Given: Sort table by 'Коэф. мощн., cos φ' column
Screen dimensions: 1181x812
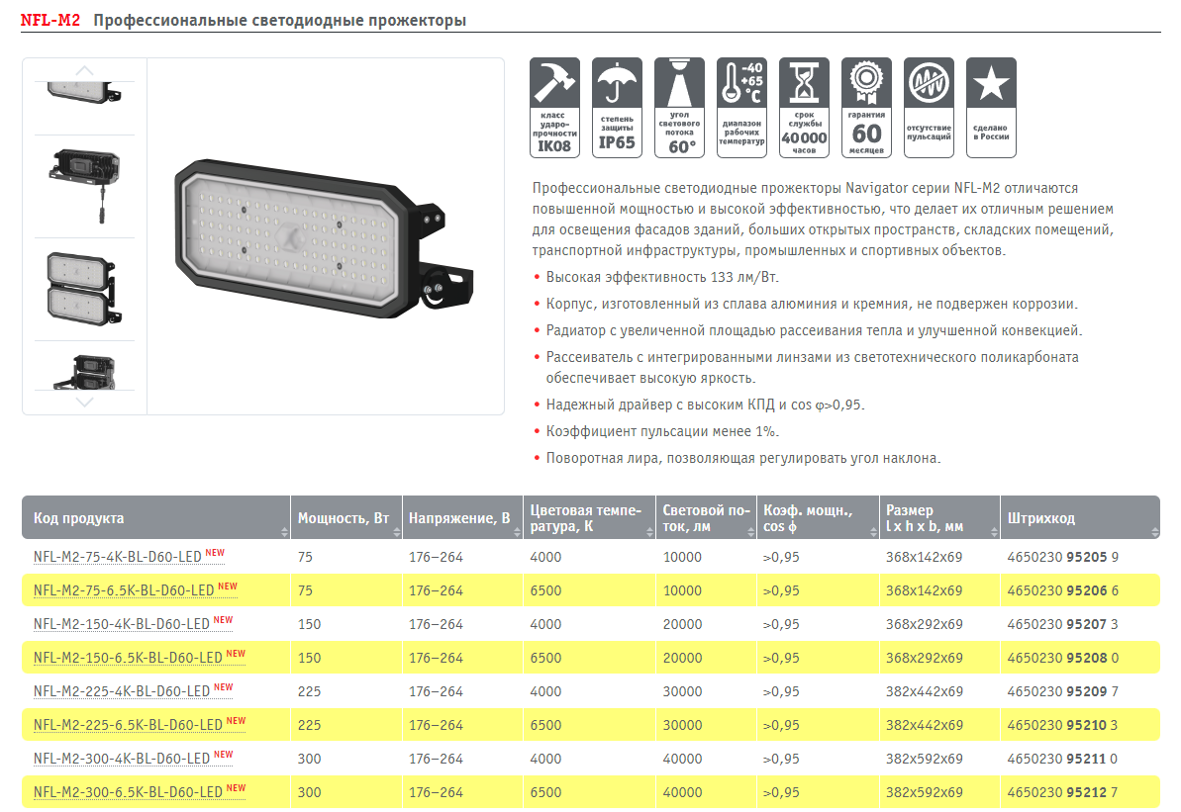Looking at the screenshot, I should 873,532.
